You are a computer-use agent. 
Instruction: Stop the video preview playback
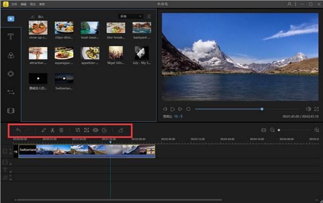[188, 109]
